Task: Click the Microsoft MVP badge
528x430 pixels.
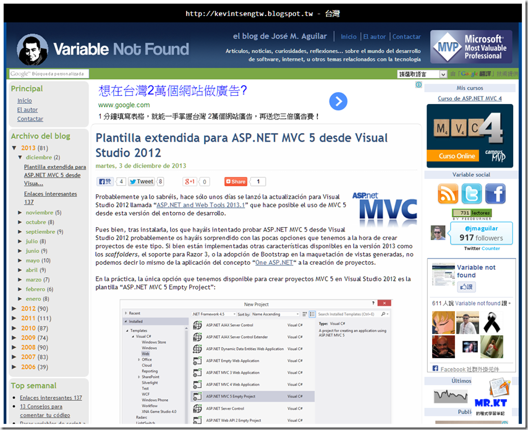Action: 471,47
